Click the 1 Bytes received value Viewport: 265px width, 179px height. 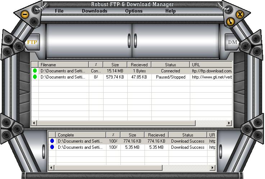(x=140, y=71)
